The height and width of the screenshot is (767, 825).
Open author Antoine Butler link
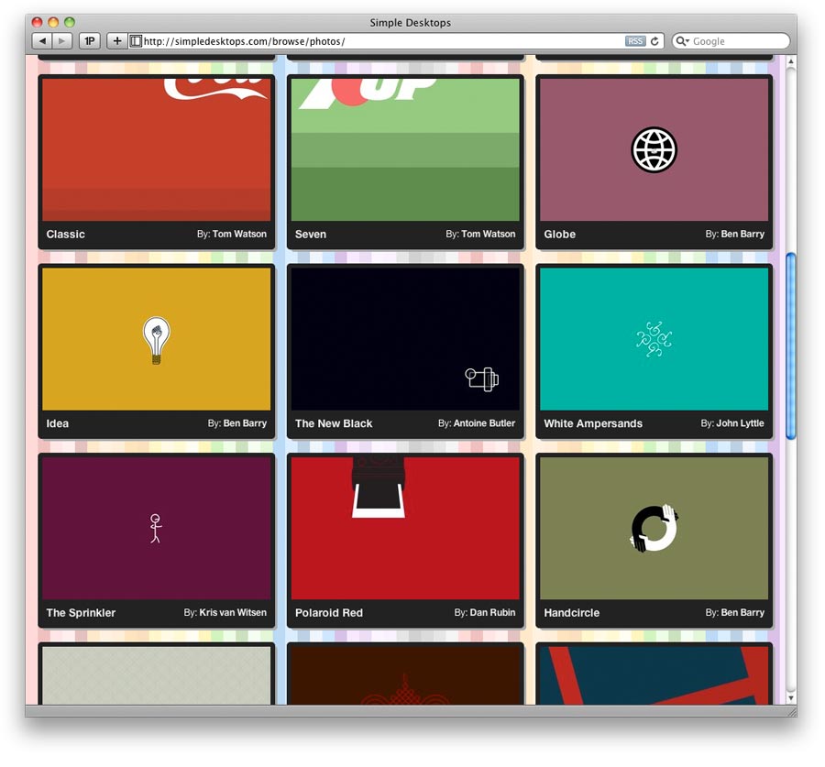(484, 423)
